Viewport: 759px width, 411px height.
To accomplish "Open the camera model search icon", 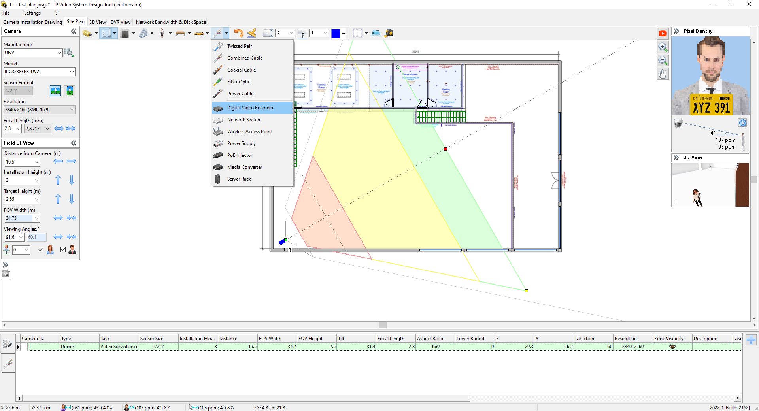I will point(69,53).
